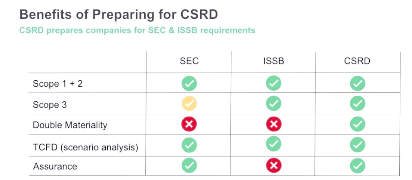The height and width of the screenshot is (180, 412).
Task: Select the SEC column header
Action: point(189,61)
